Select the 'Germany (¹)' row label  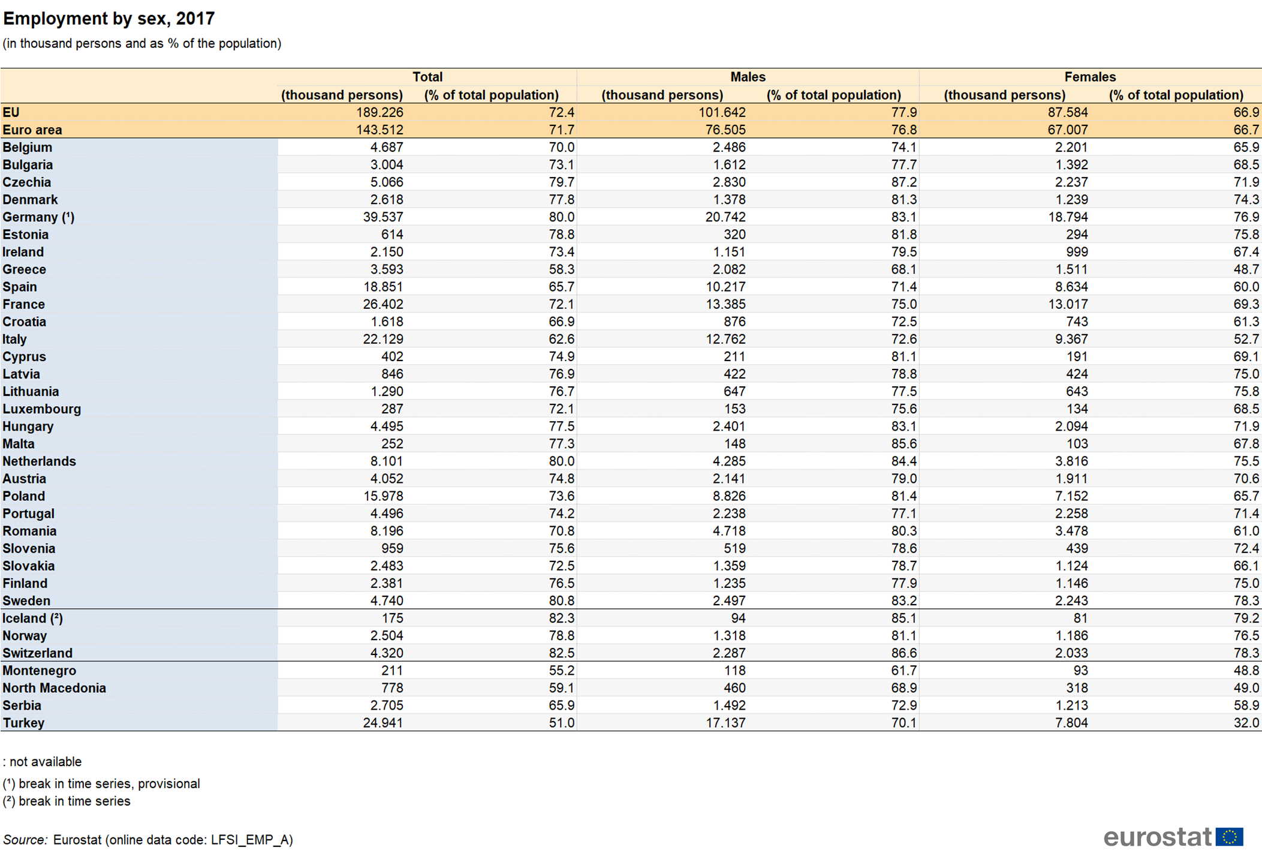(x=38, y=217)
